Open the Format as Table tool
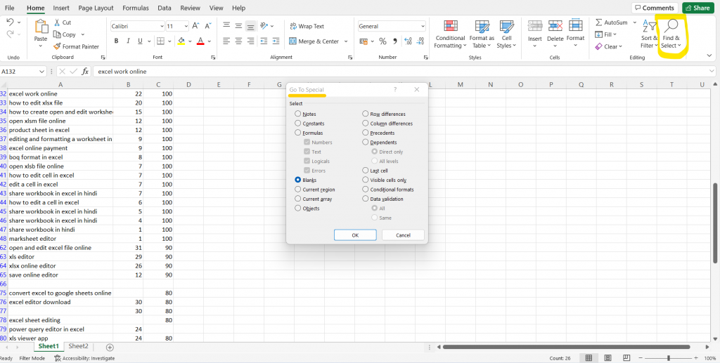 pos(482,27)
